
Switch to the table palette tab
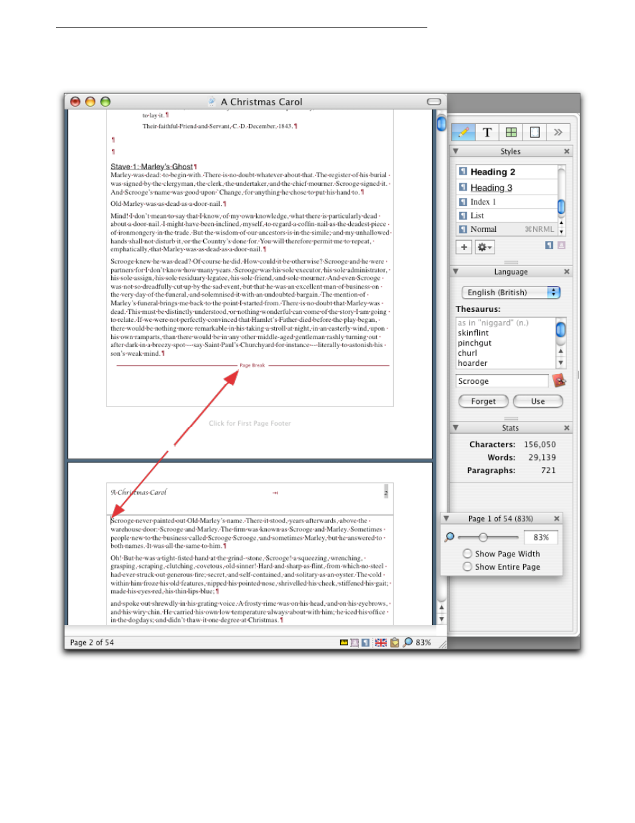pyautogui.click(x=511, y=132)
